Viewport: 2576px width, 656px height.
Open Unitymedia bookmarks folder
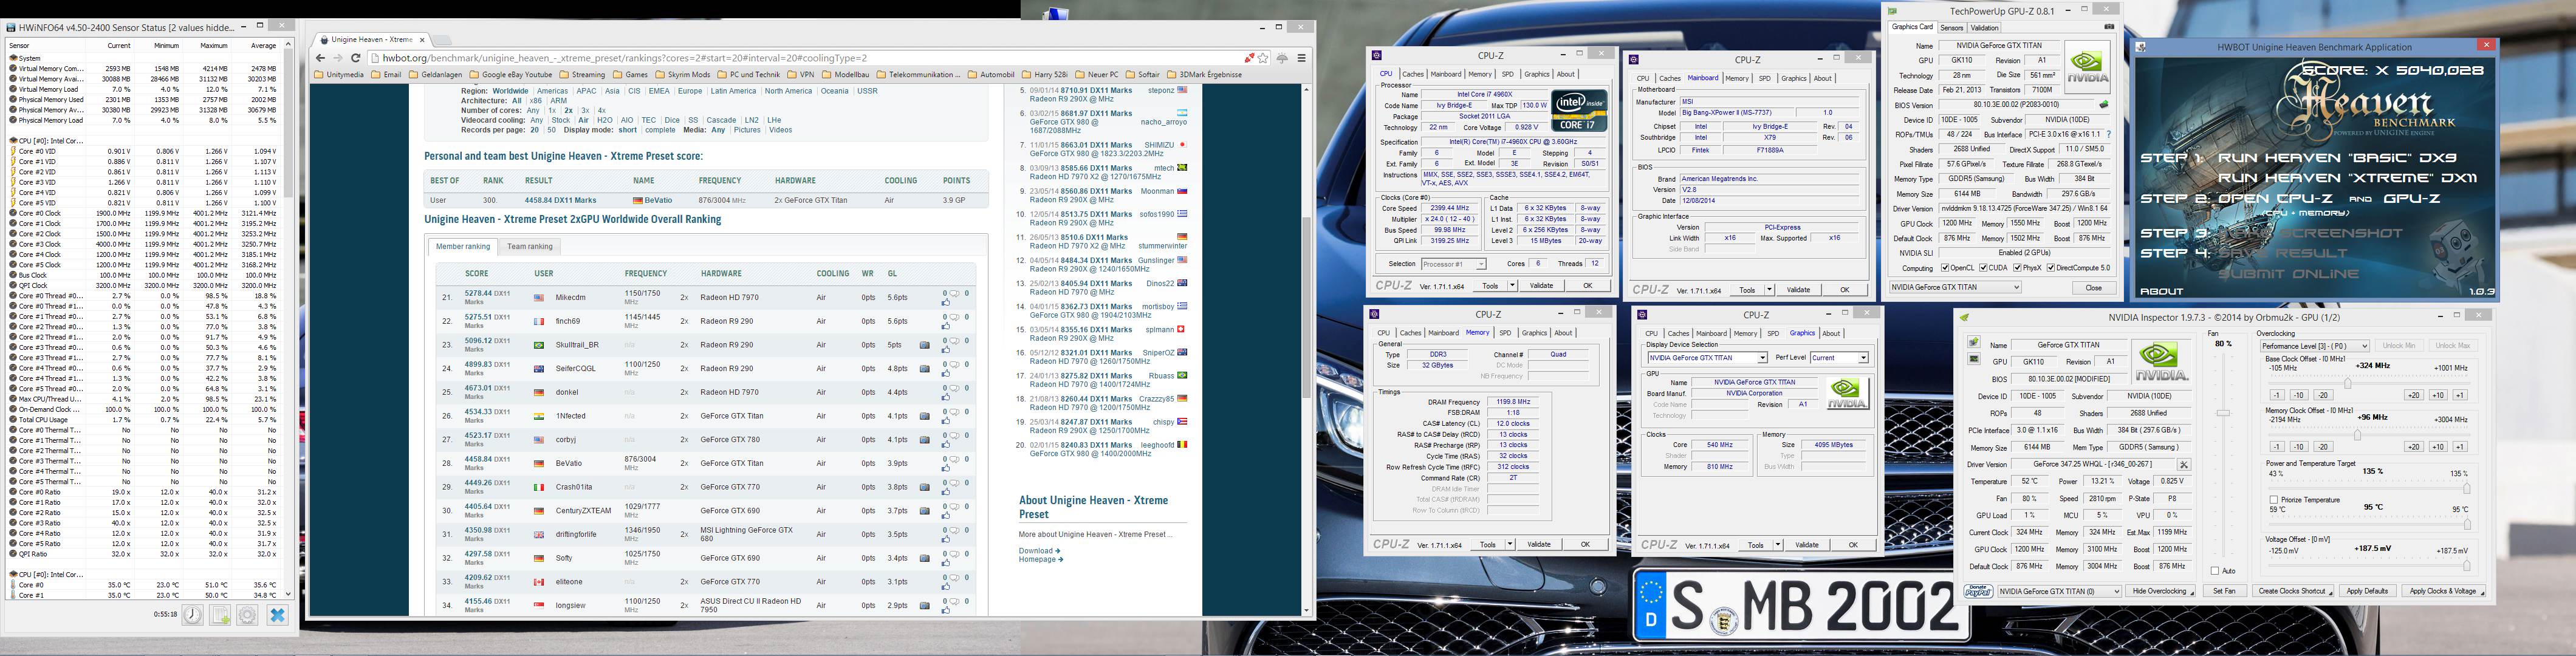pos(339,75)
